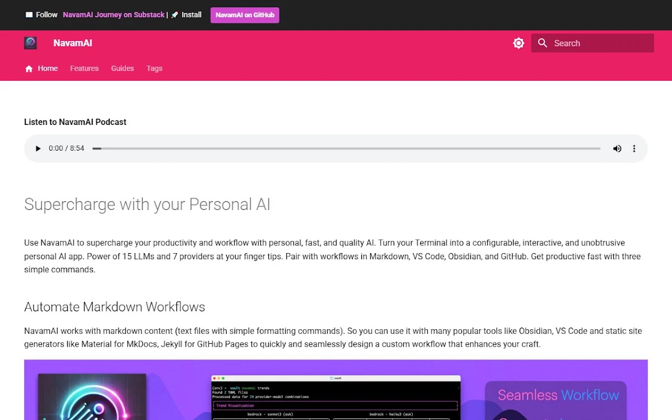Click the Home house icon
The height and width of the screenshot is (420, 672).
pos(29,69)
